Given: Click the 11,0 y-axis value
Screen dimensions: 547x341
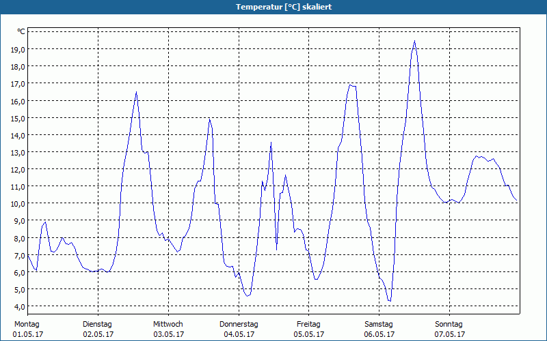Looking at the screenshot, I should (x=18, y=187).
